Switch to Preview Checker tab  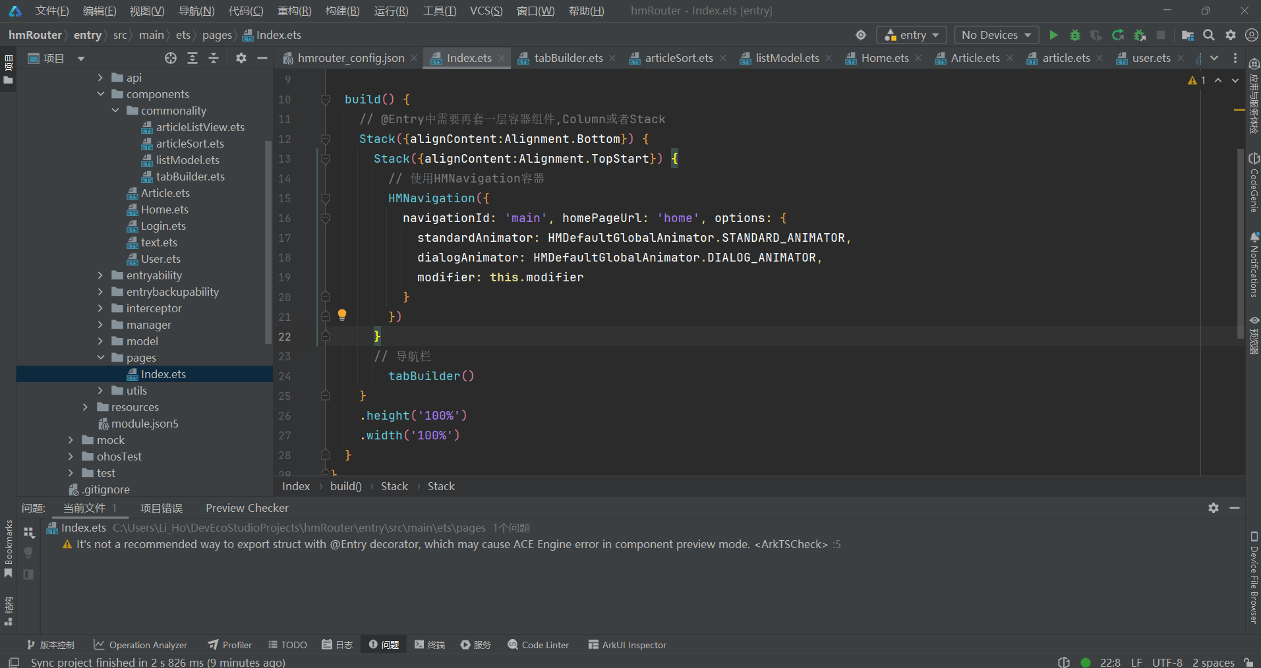[247, 508]
